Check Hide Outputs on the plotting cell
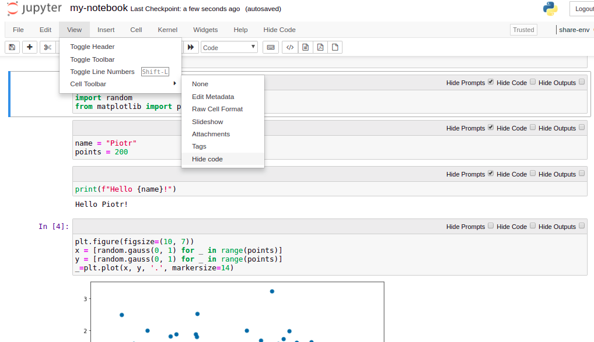594x342 pixels. [x=582, y=227]
